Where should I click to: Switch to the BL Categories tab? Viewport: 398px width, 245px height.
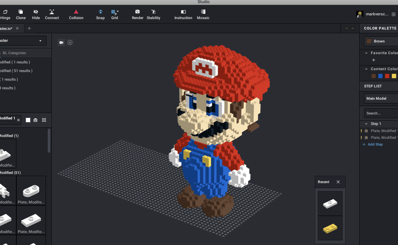pos(14,53)
